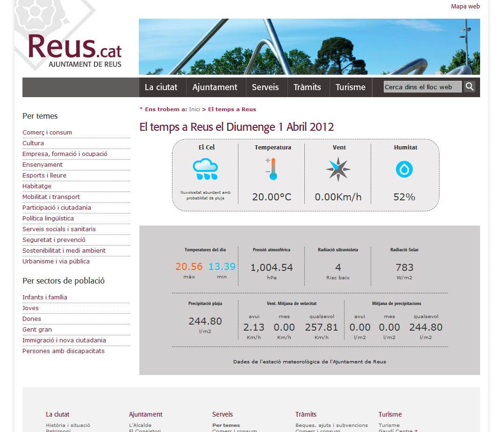This screenshot has height=432, width=503.
Task: Select the Serveis menu item
Action: (x=265, y=87)
